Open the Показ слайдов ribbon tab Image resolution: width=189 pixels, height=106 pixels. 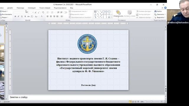(x=45, y=8)
